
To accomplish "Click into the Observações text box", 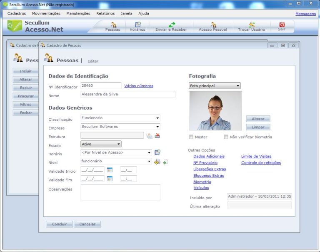I will (x=120, y=192).
